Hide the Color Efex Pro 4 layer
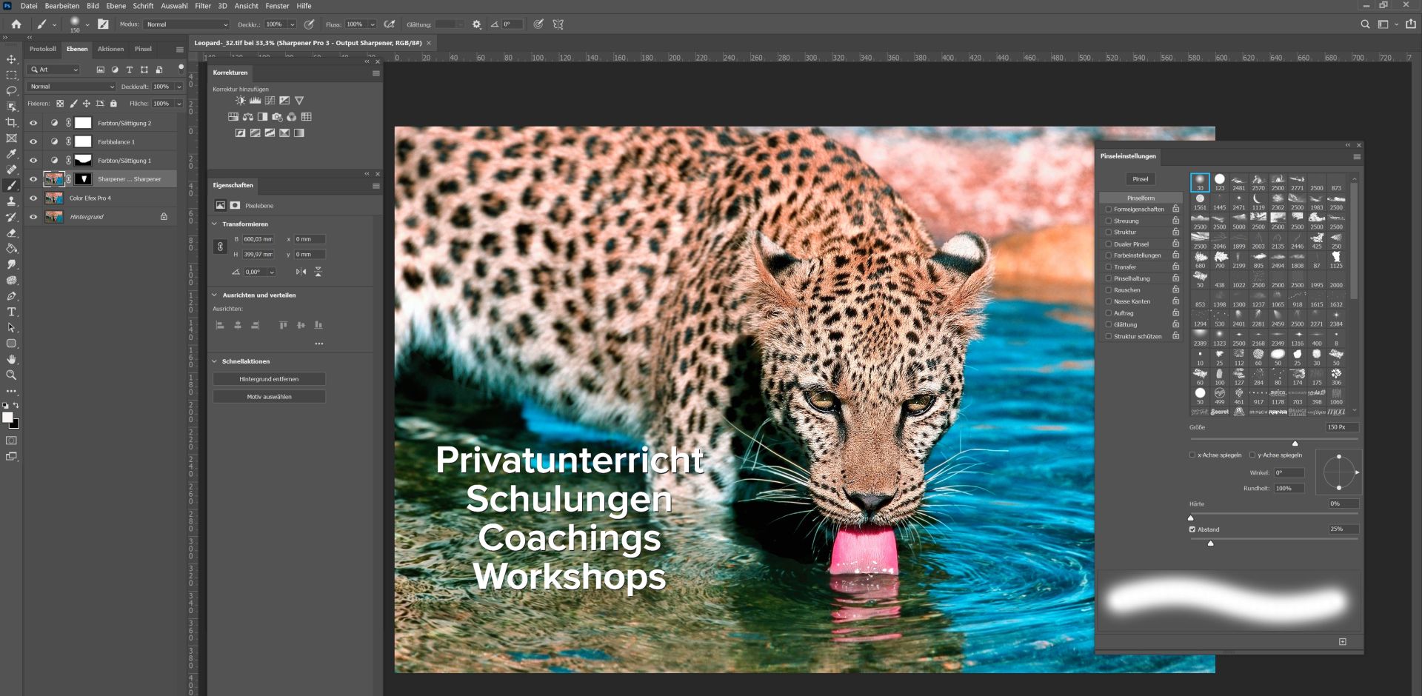This screenshot has height=696, width=1422. pos(33,198)
